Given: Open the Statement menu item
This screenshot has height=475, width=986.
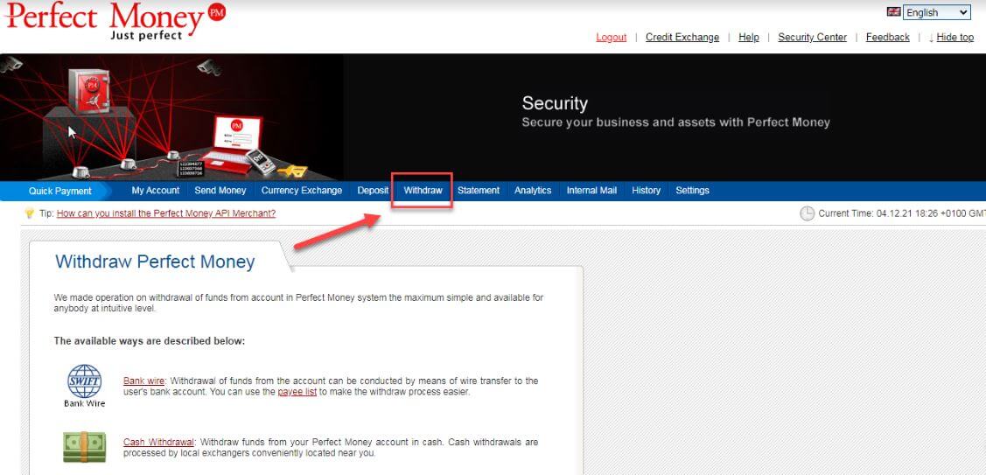Looking at the screenshot, I should pos(479,191).
